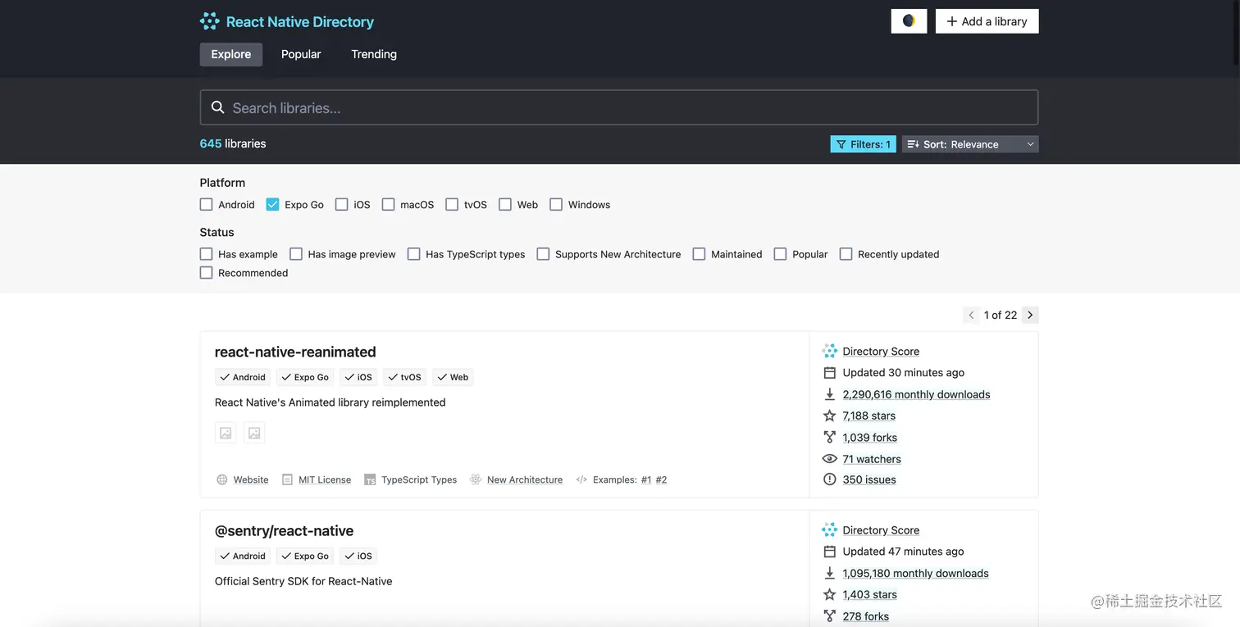Click the New Architecture atom icon
This screenshot has width=1240, height=627.
476,479
